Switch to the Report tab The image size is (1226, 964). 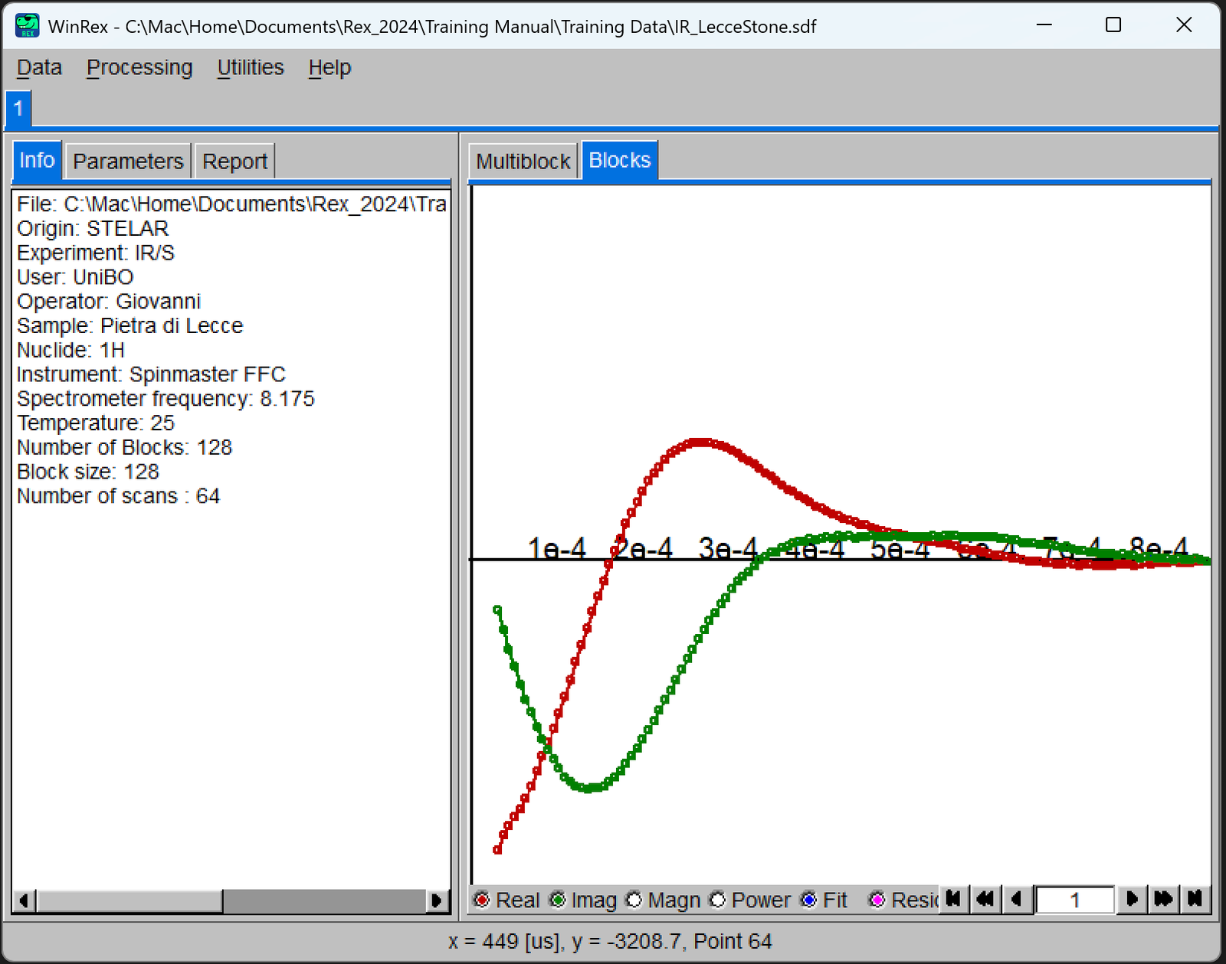(x=234, y=162)
